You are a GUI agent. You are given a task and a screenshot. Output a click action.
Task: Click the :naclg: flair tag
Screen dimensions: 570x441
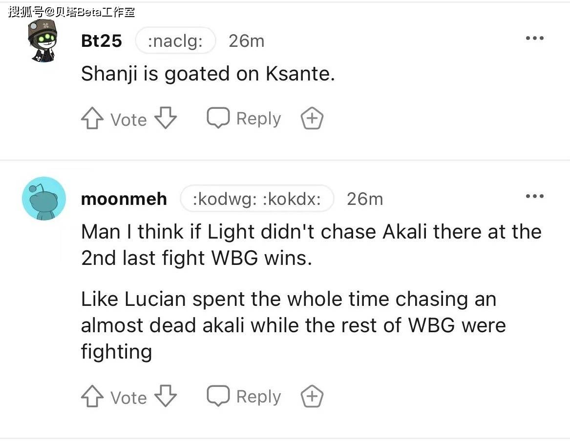(175, 40)
